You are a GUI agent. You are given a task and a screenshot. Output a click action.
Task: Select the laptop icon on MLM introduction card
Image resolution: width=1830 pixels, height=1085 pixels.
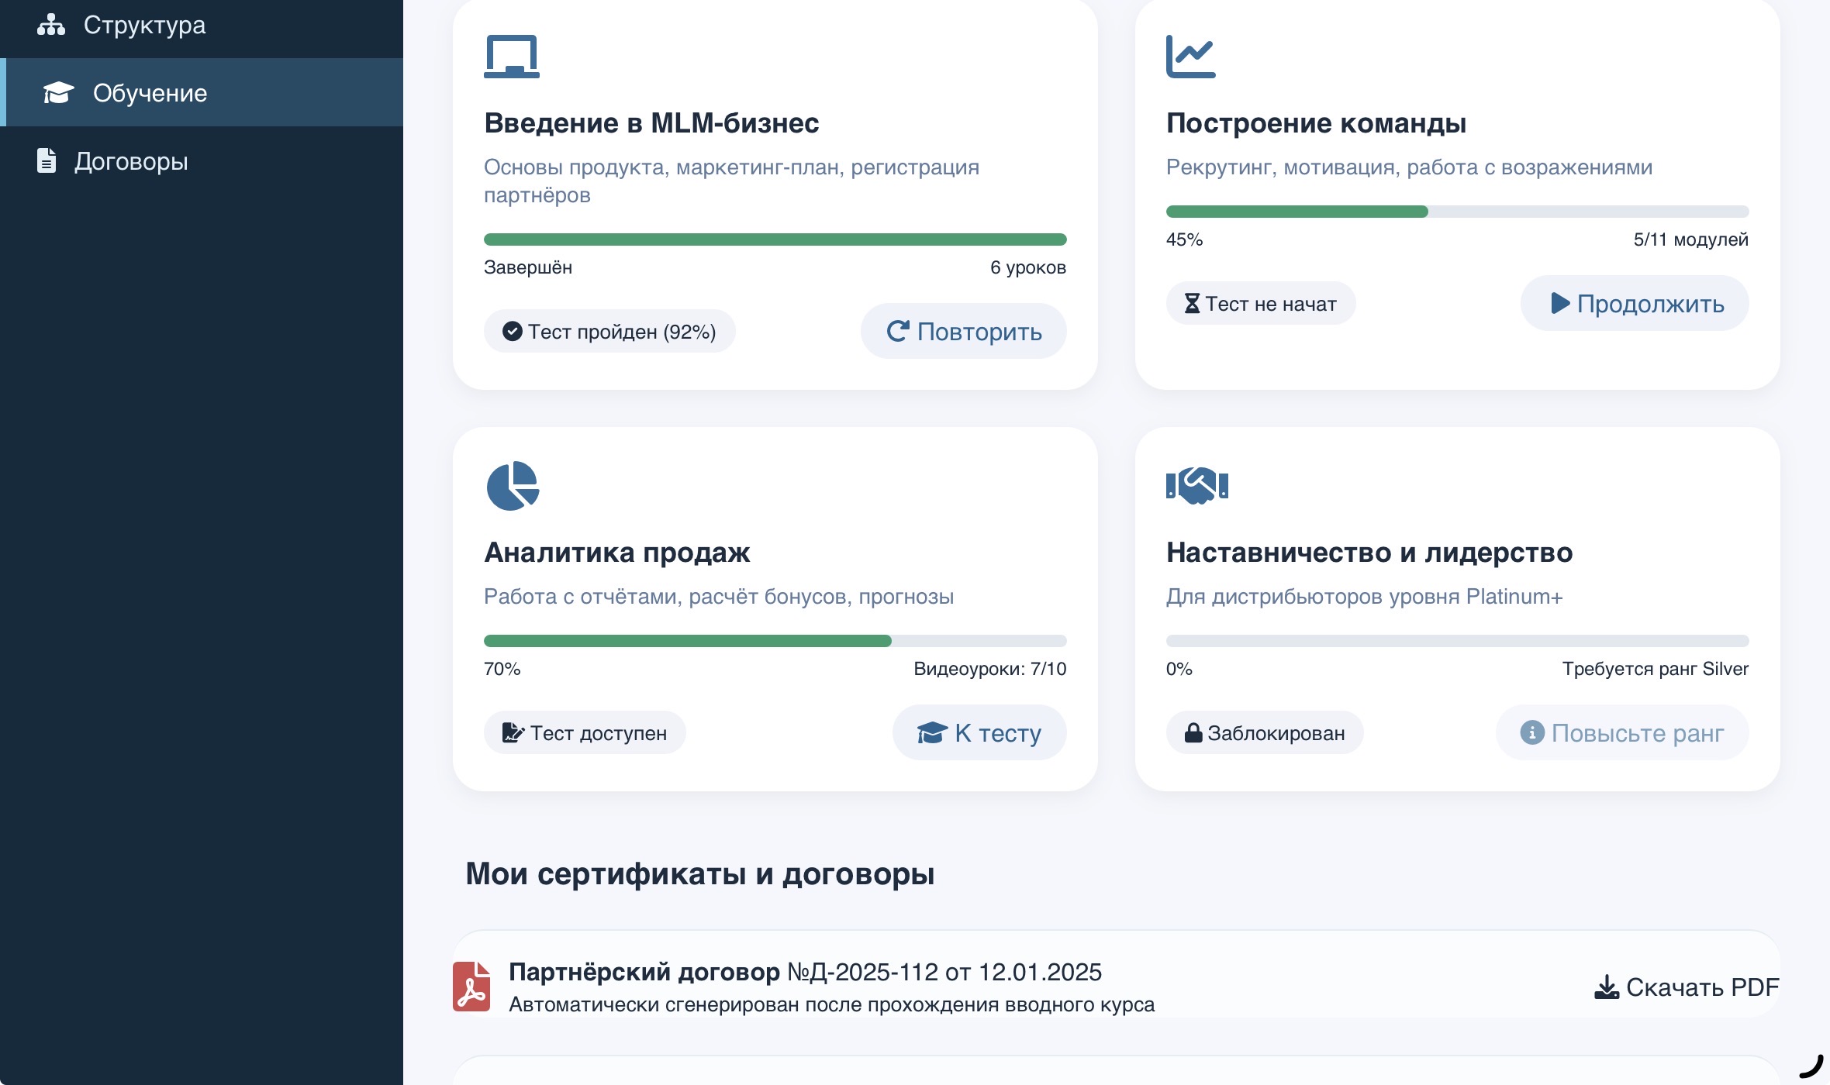coord(512,56)
